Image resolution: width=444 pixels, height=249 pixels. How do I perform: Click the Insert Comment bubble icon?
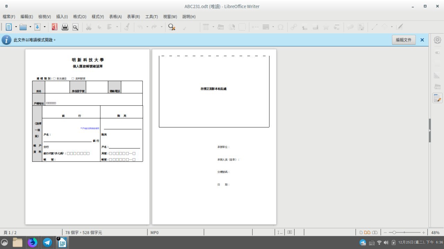coord(350,27)
